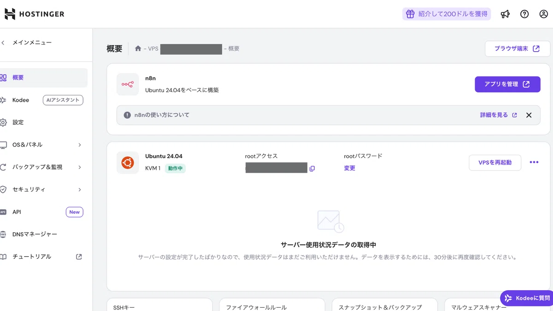
Task: Open the マルウェアスキャナー card
Action: click(497, 305)
